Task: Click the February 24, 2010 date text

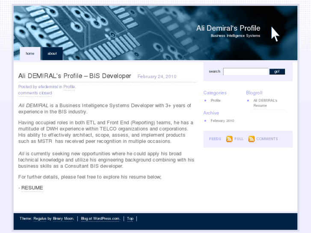Action: (x=157, y=77)
